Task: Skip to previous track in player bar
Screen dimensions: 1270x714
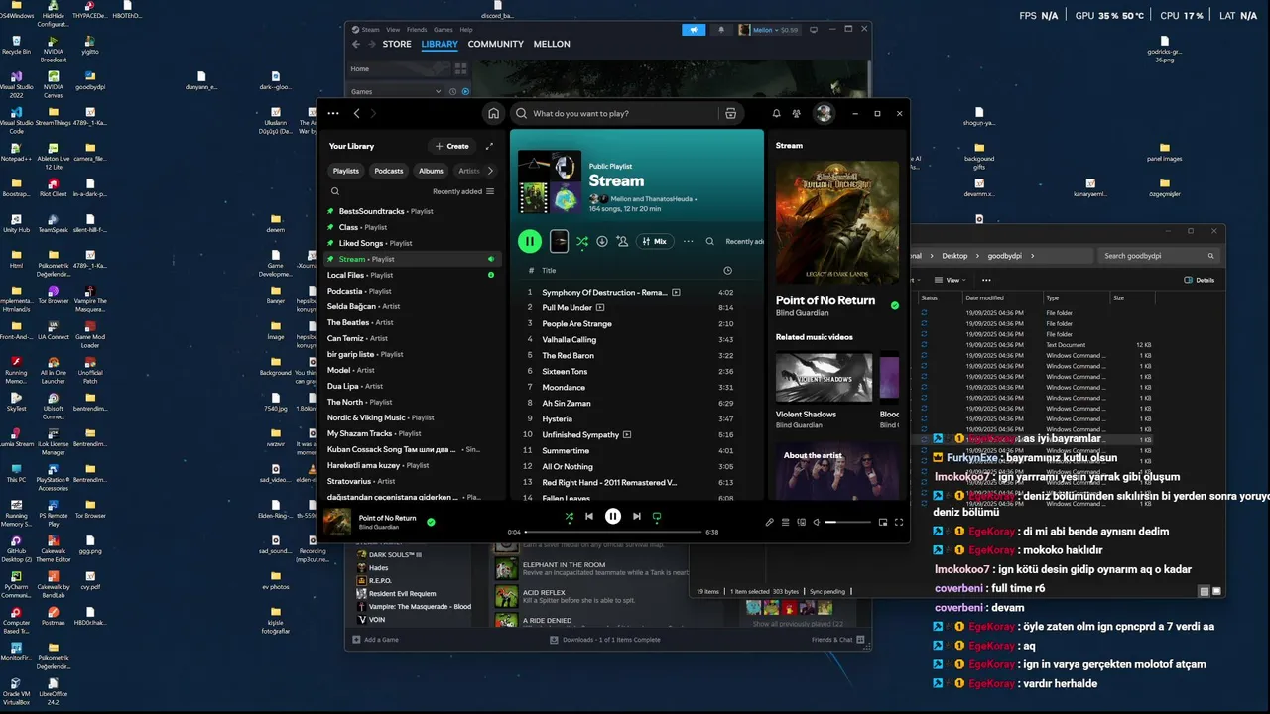Action: point(589,516)
